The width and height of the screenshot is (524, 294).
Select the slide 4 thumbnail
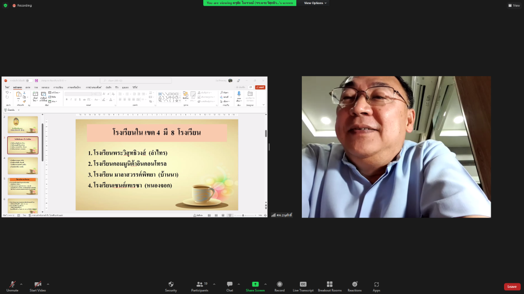23,166
